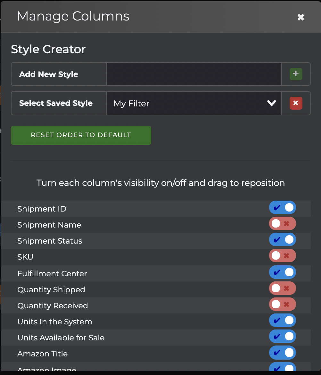This screenshot has width=321, height=375.
Task: Click the red delete saved style icon
Action: [296, 103]
